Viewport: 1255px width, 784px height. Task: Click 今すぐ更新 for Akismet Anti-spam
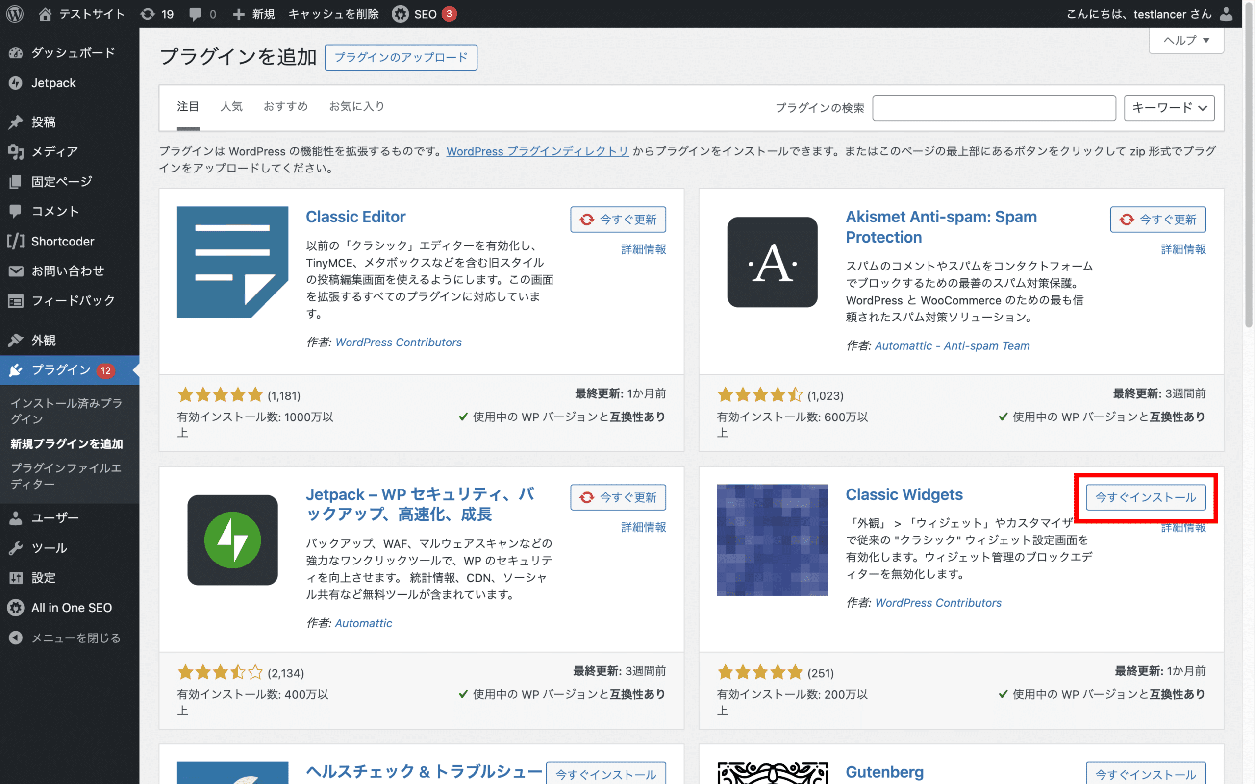point(1158,219)
